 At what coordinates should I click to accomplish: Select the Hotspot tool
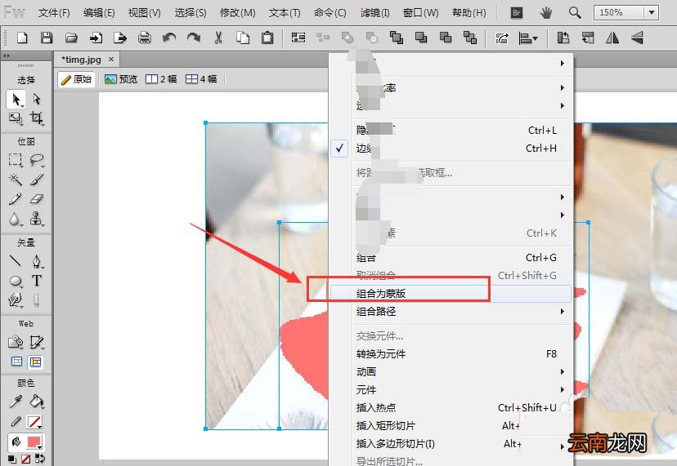click(16, 342)
